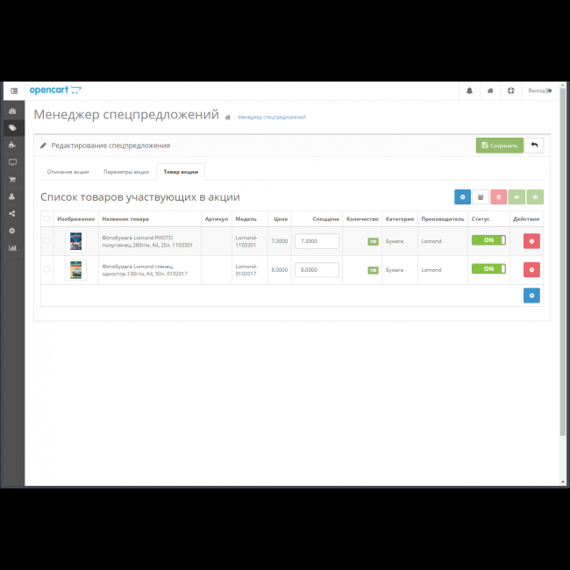Open the Sales shopping cart sidebar icon
Image resolution: width=570 pixels, height=570 pixels.
(x=12, y=179)
